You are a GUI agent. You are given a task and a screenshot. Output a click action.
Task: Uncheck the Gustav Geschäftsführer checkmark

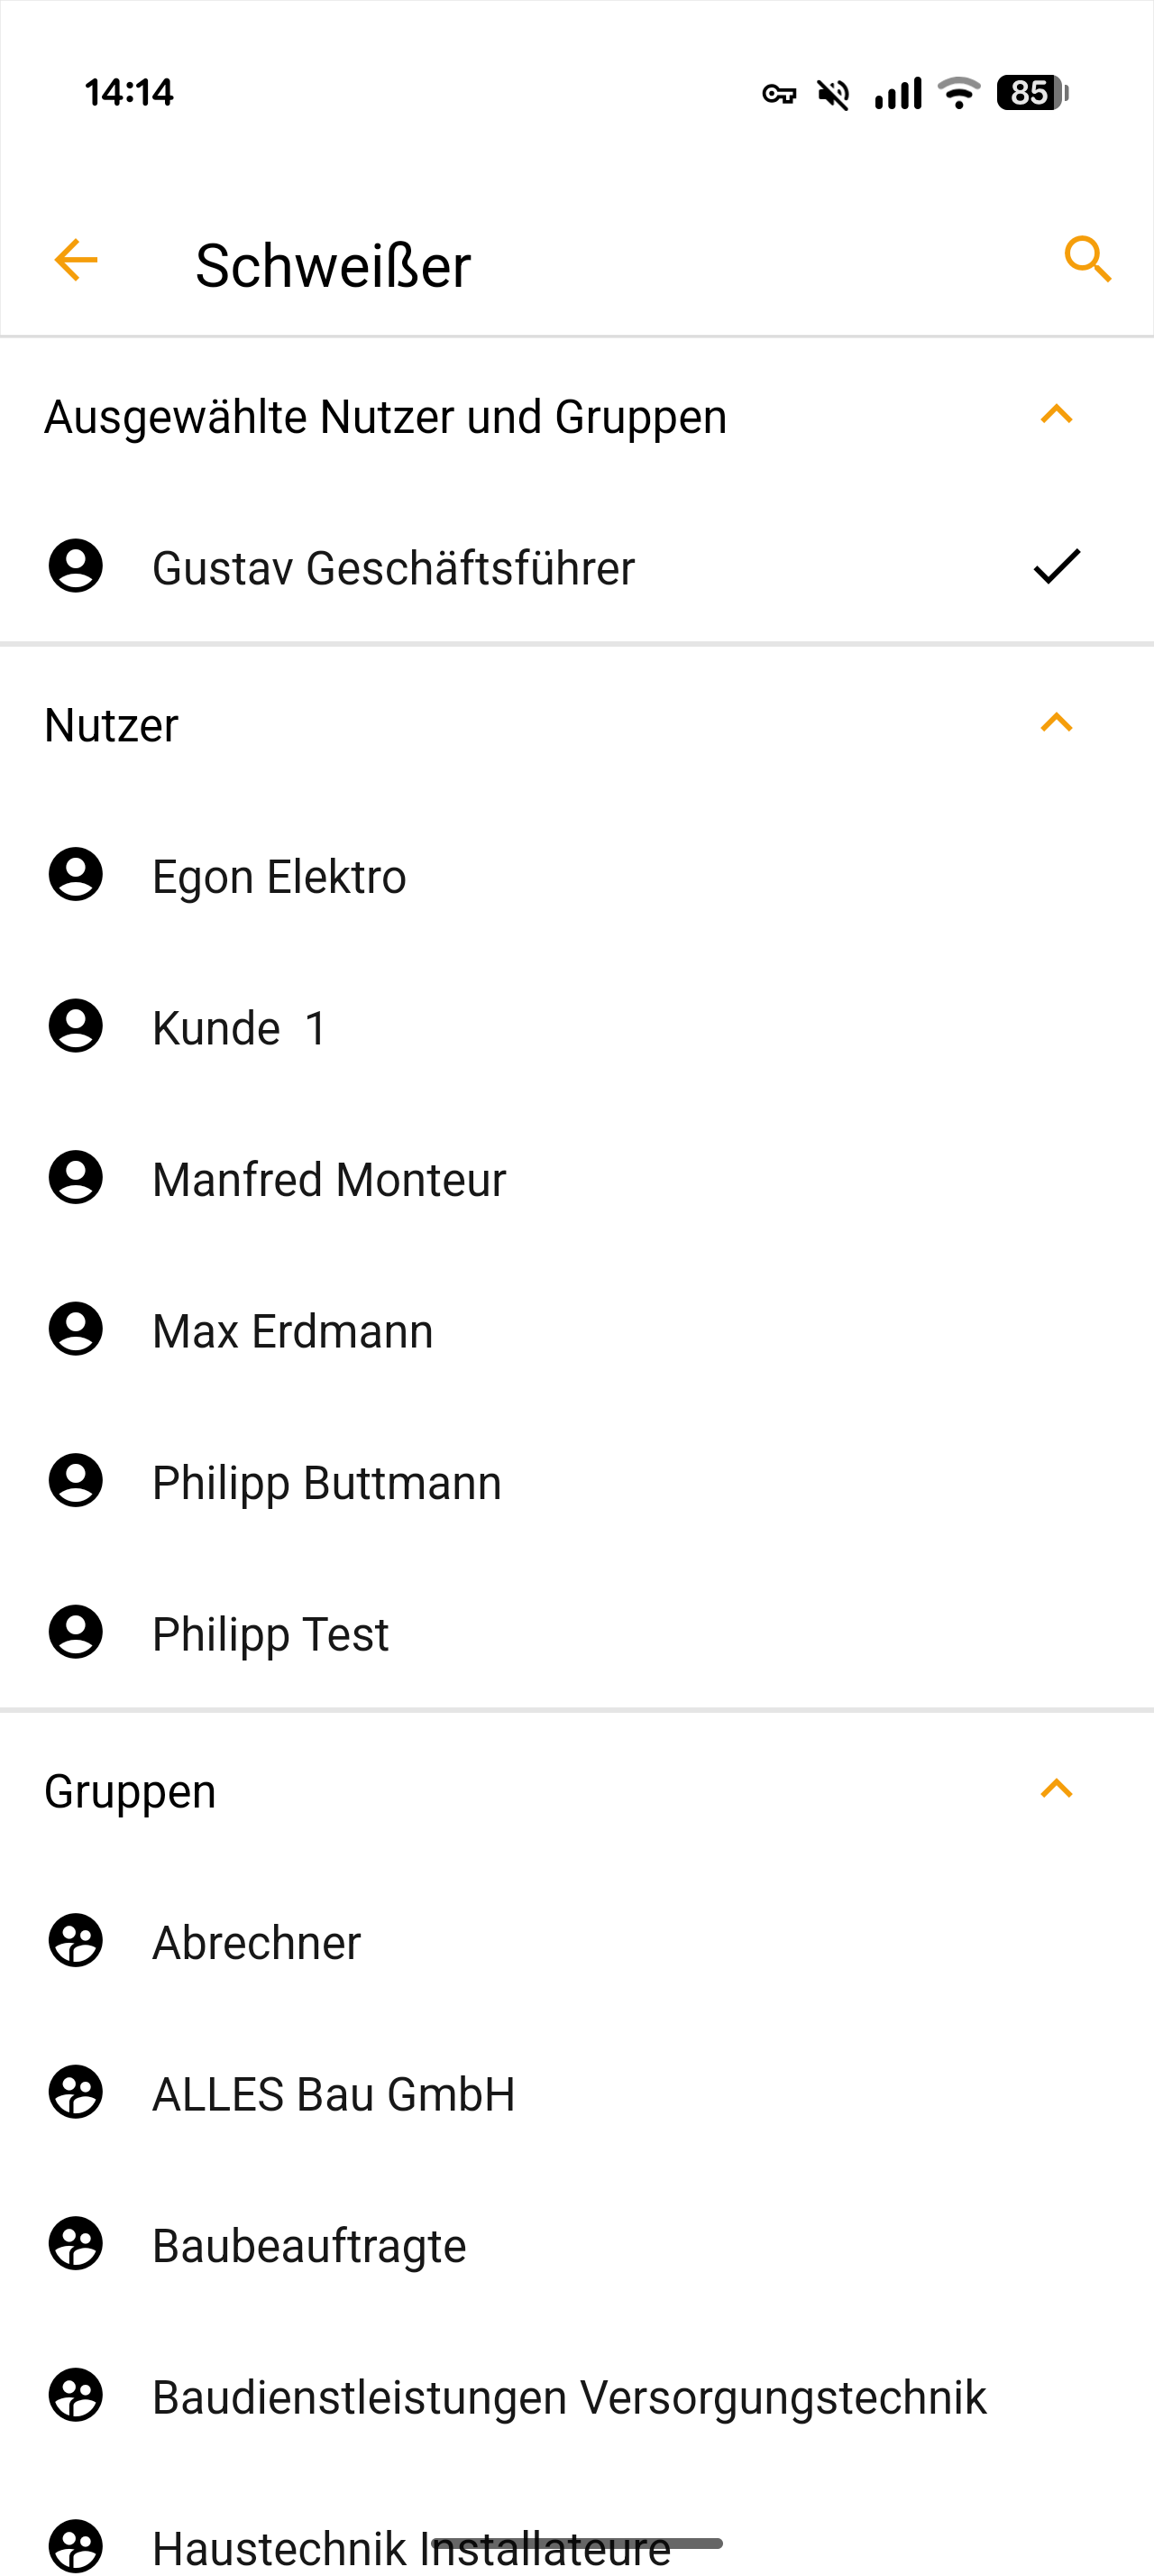pos(1056,566)
